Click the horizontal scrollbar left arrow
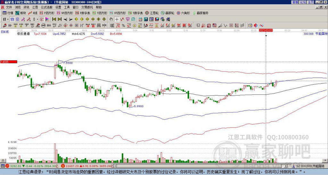 point(115,166)
